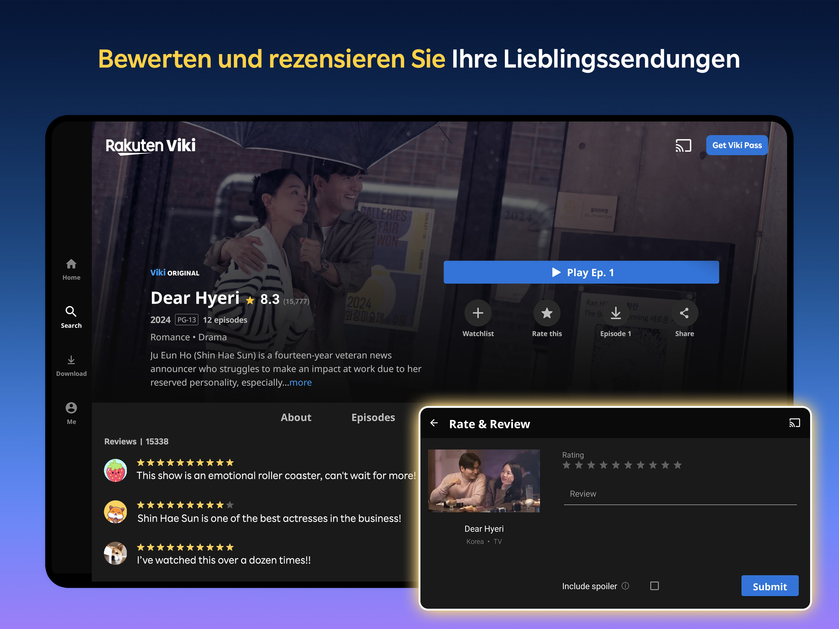Image resolution: width=839 pixels, height=629 pixels.
Task: Tap the Rate this star icon
Action: (547, 313)
